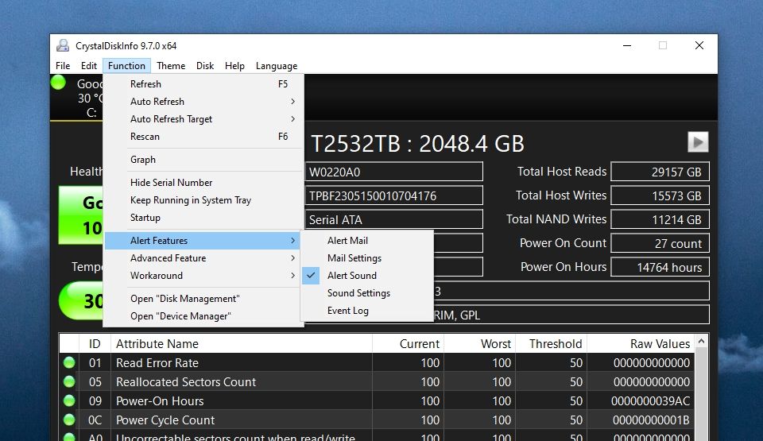Click the Worst column header
Image resolution: width=763 pixels, height=441 pixels.
(480, 343)
